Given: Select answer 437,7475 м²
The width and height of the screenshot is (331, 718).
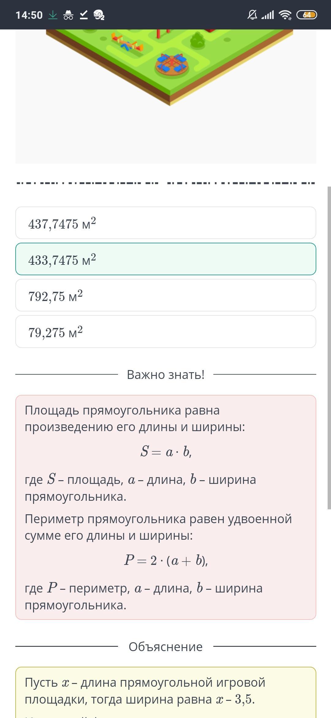Looking at the screenshot, I should [165, 223].
